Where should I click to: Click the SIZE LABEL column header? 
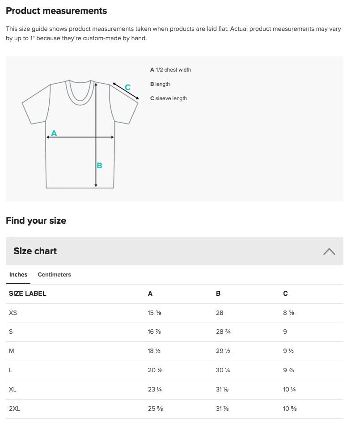28,294
